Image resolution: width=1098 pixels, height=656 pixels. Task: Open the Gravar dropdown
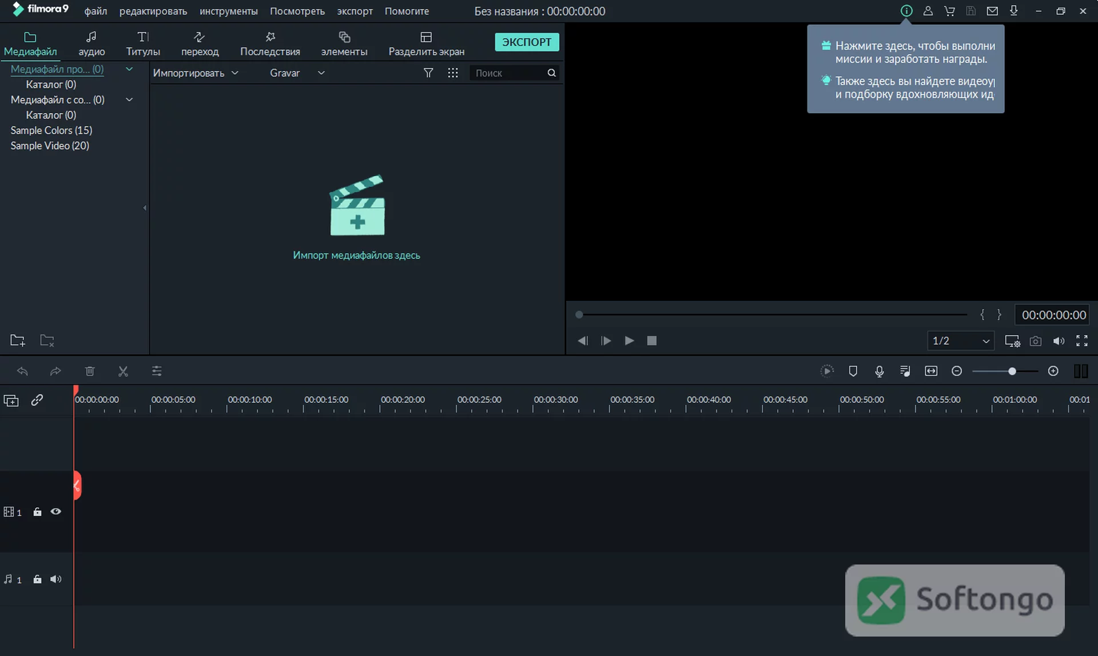[297, 73]
